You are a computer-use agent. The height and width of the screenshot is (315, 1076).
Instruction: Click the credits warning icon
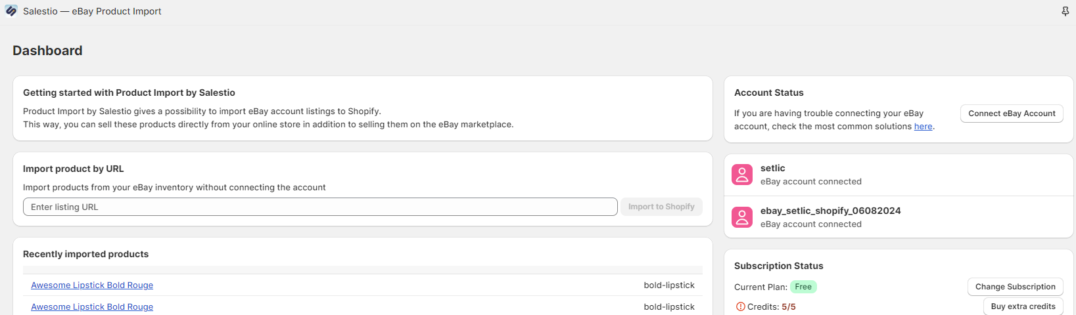point(740,306)
